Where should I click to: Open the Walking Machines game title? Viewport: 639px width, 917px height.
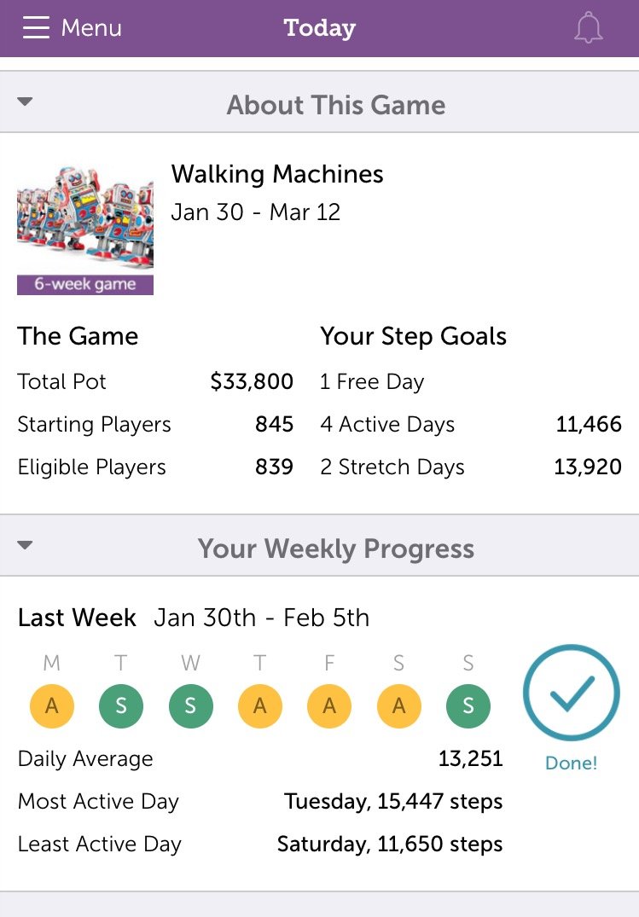[x=277, y=174]
